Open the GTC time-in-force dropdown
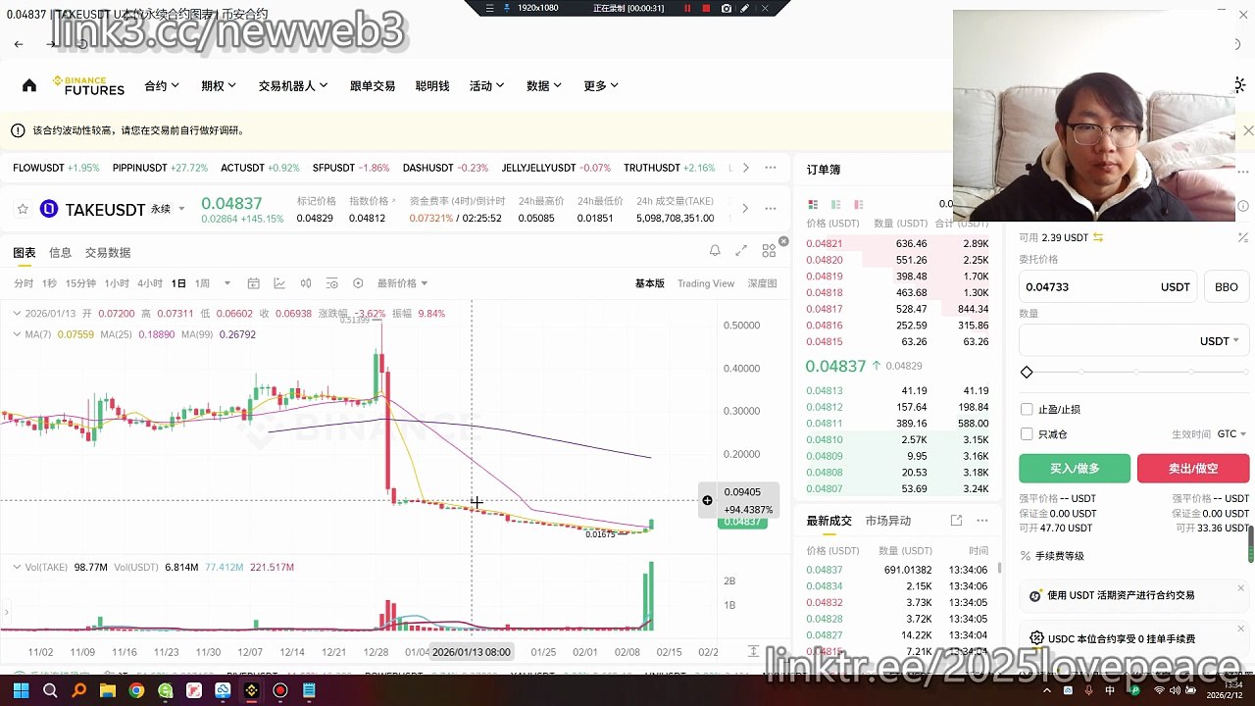Image resolution: width=1255 pixels, height=706 pixels. [x=1231, y=433]
